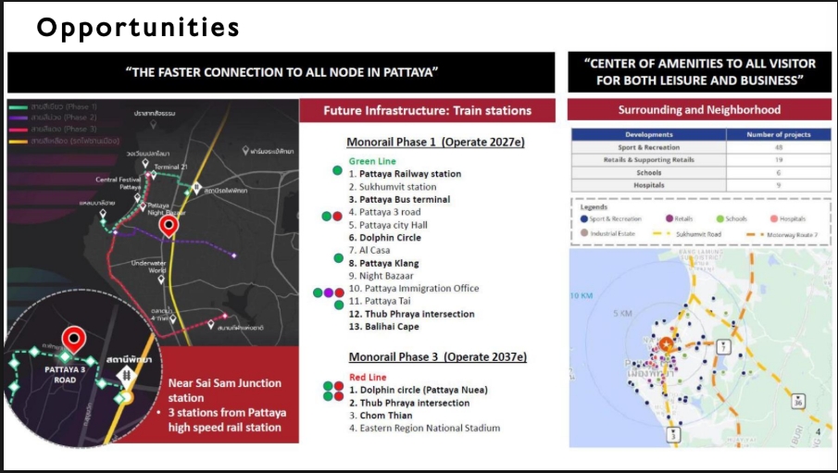Click the purple dot beside Pattaya Immigration Office
Image resolution: width=838 pixels, height=473 pixels.
coord(328,293)
